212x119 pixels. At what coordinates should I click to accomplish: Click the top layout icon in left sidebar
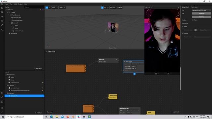pos(2,8)
